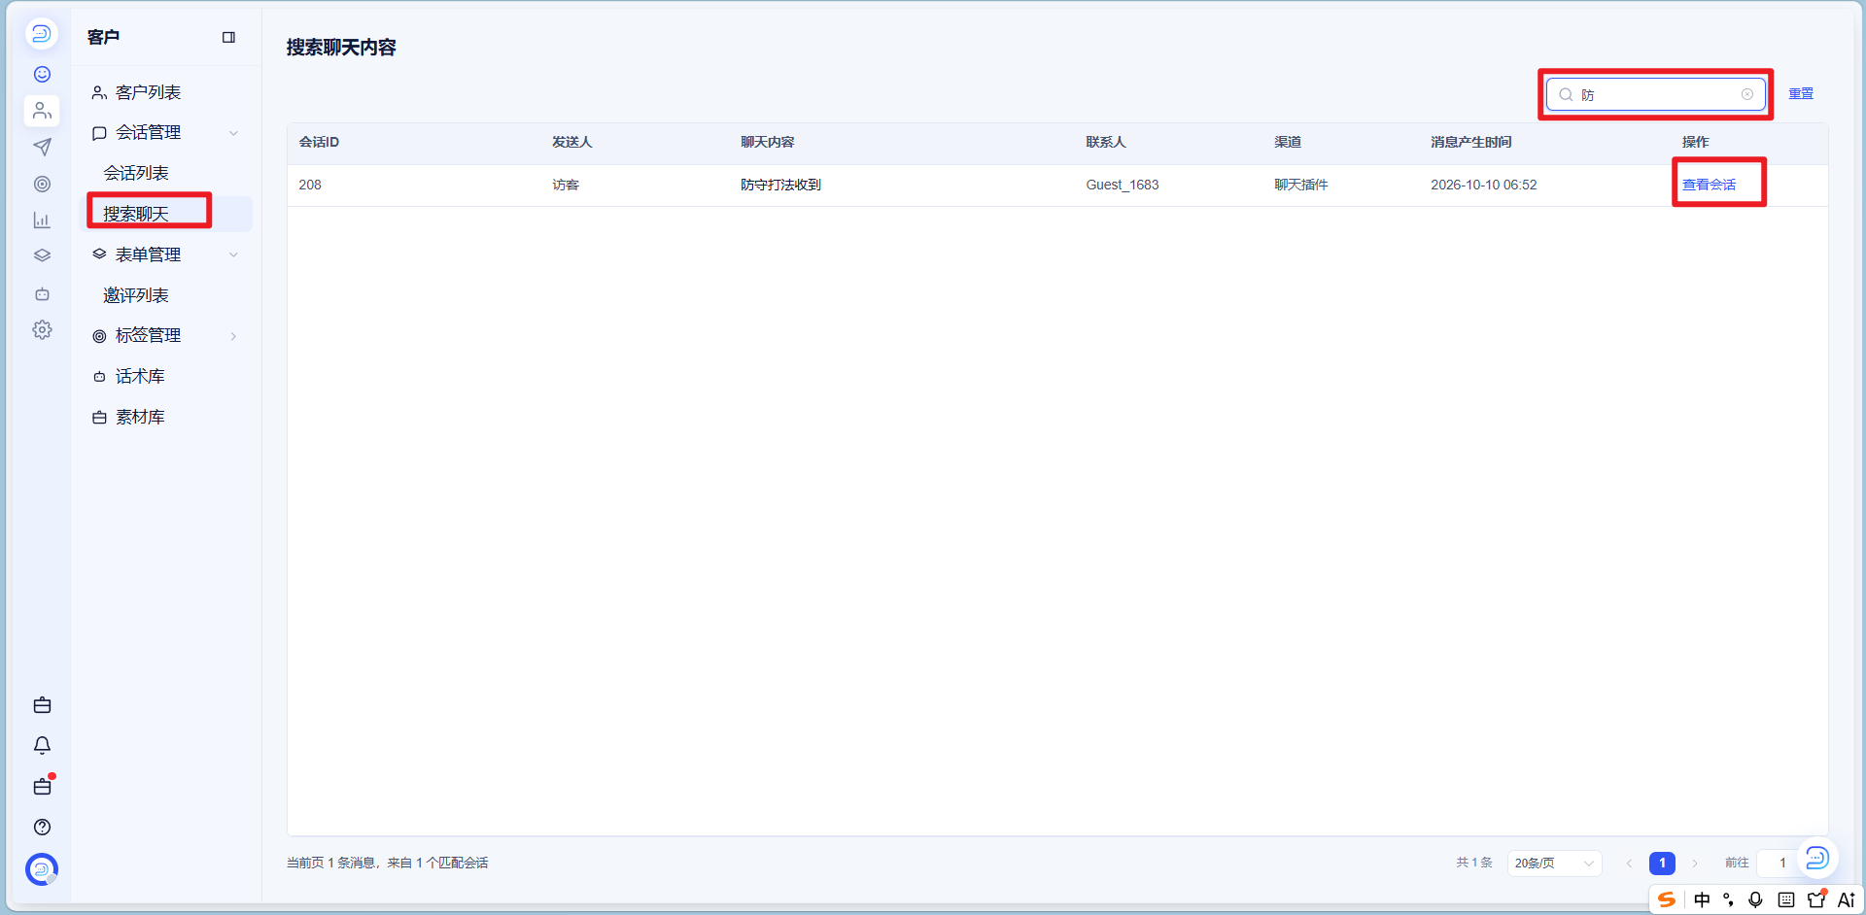The height and width of the screenshot is (915, 1866).
Task: Open the stacked layers icon in rail
Action: coord(42,256)
